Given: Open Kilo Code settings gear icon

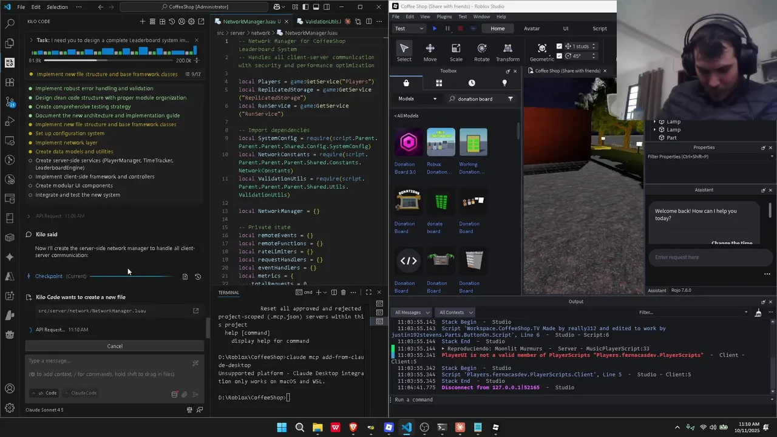Looking at the screenshot, I should [191, 21].
